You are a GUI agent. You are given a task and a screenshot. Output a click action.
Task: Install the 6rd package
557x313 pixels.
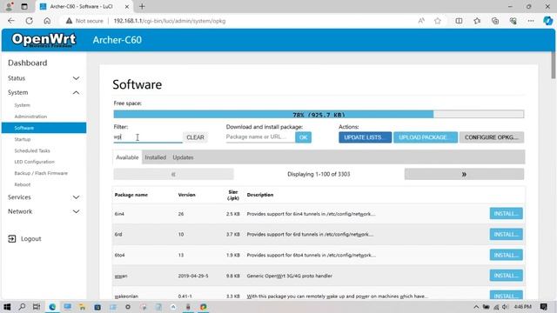point(506,234)
